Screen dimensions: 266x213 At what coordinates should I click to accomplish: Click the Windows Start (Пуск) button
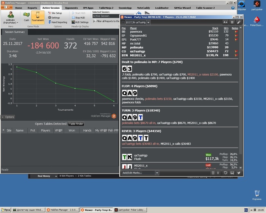point(6,210)
